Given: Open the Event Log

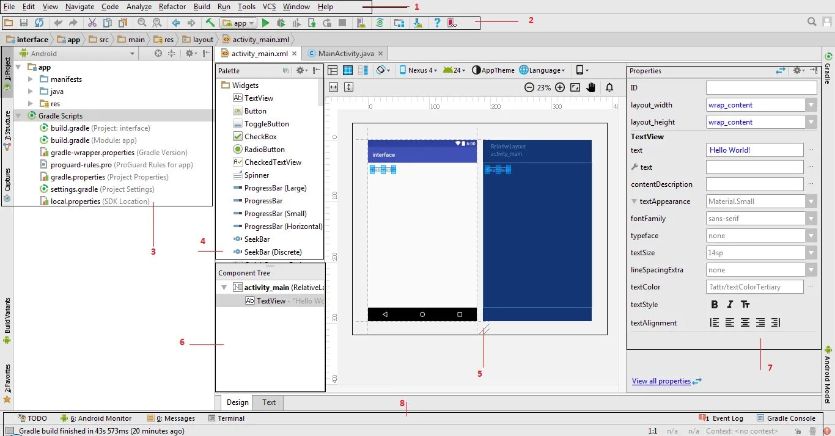Looking at the screenshot, I should point(722,418).
